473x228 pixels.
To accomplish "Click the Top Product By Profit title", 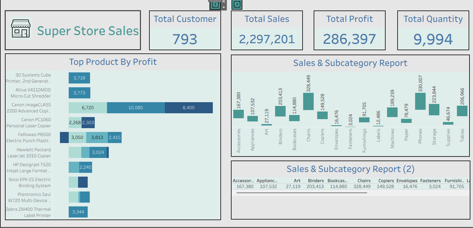I will (x=113, y=62).
